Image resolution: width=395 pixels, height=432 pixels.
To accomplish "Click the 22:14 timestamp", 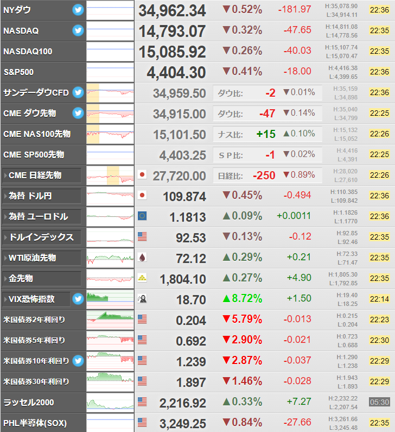I will [x=379, y=299].
